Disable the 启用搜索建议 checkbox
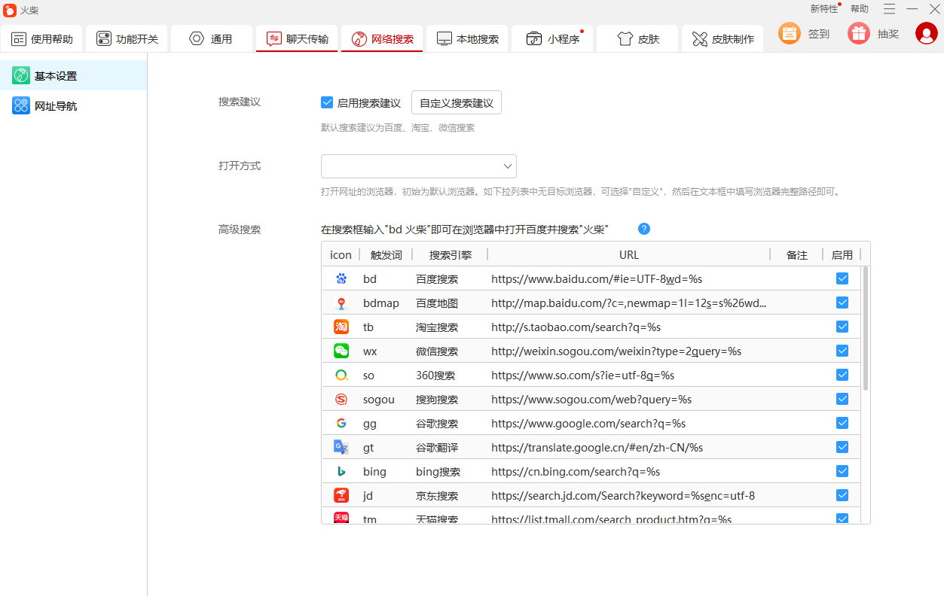This screenshot has height=596, width=944. pos(327,102)
